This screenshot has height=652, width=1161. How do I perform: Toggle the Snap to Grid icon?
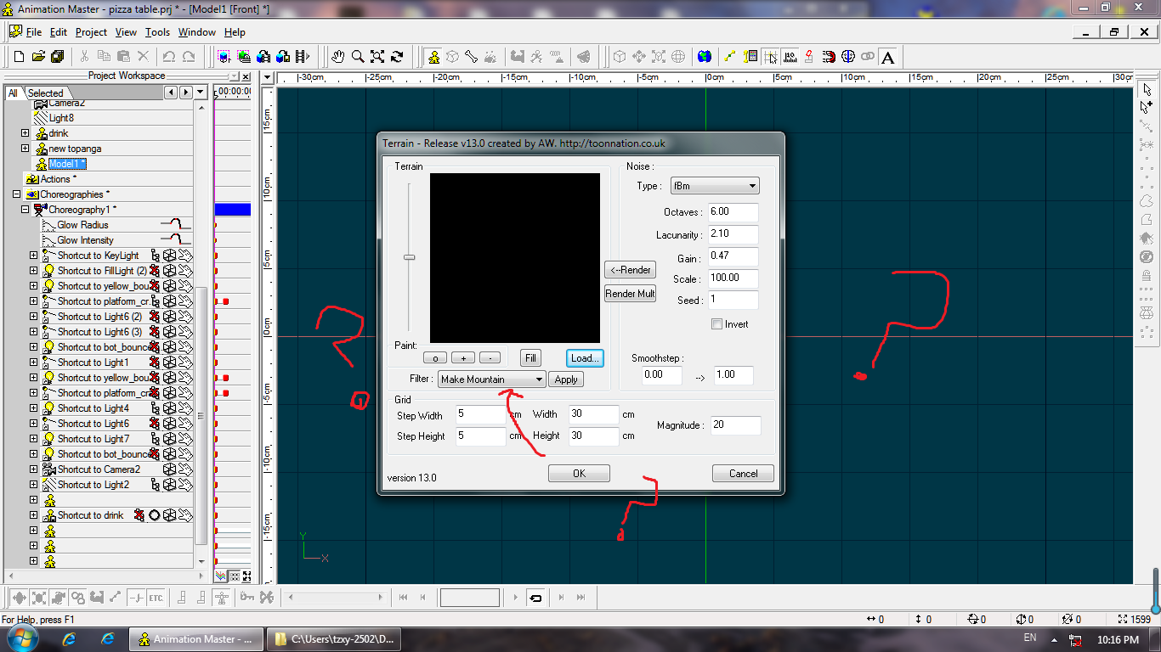tap(770, 57)
